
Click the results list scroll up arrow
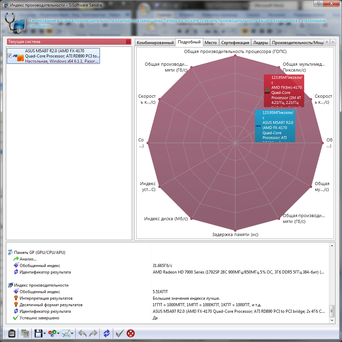pos(332,246)
